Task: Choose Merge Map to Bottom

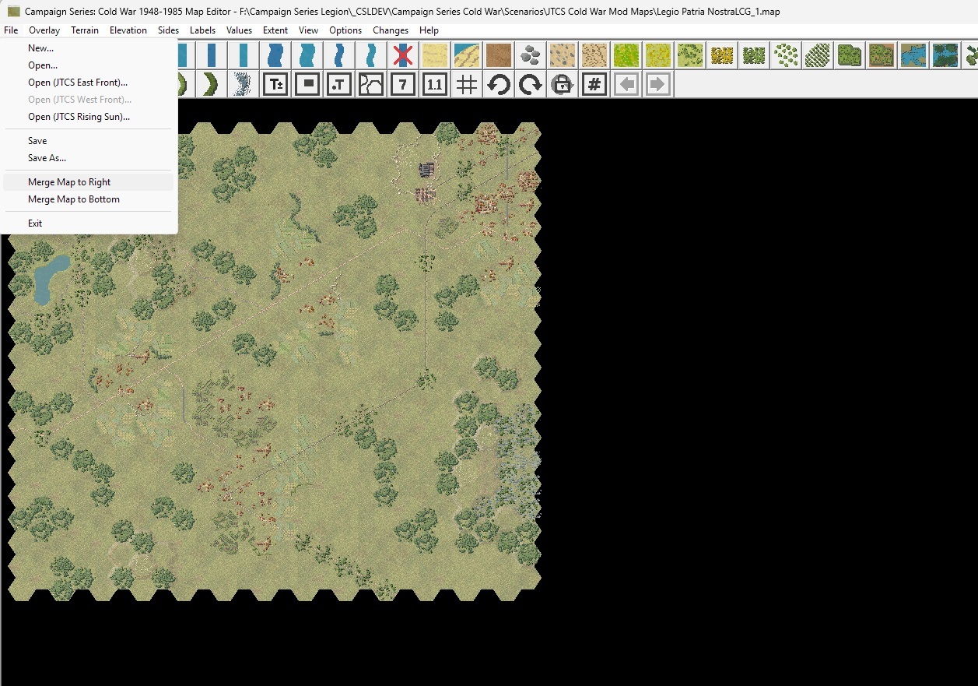Action: (x=74, y=199)
